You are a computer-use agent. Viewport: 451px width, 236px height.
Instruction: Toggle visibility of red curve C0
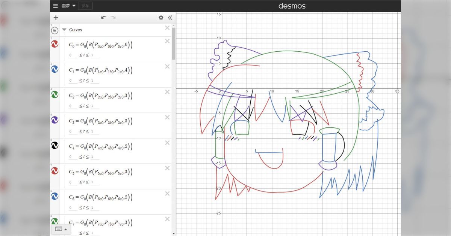click(x=55, y=44)
